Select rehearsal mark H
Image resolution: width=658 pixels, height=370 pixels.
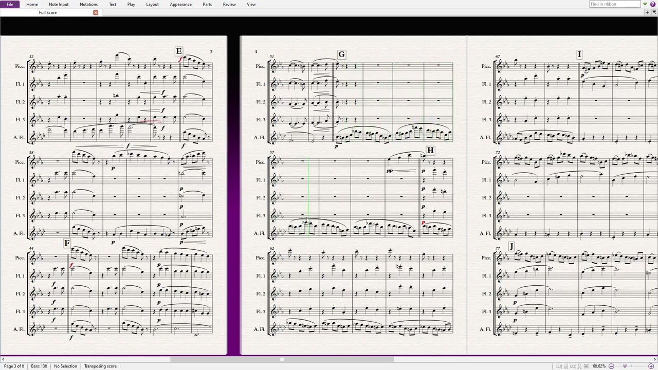click(430, 151)
